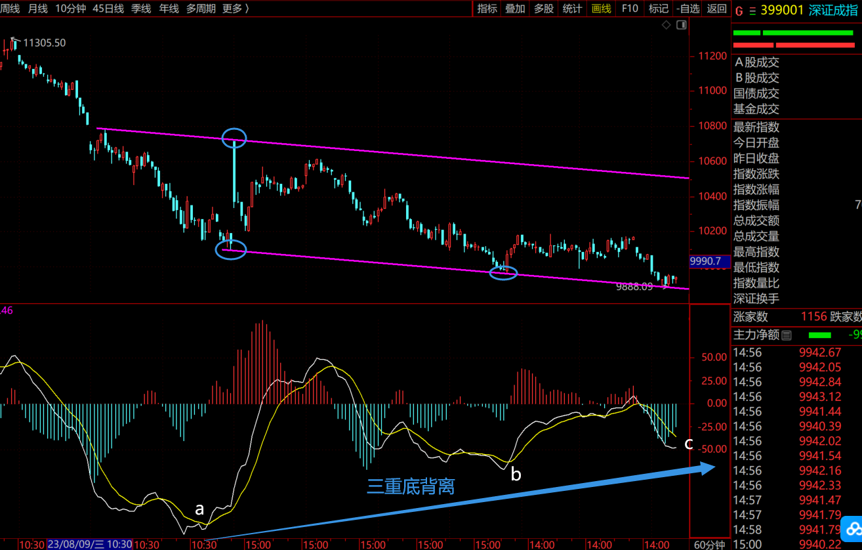Remove from watchlist with -自选
Screen dimensions: 862x550
click(x=688, y=9)
